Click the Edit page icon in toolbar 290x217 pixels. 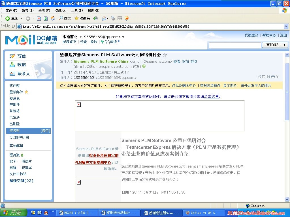tap(120, 18)
